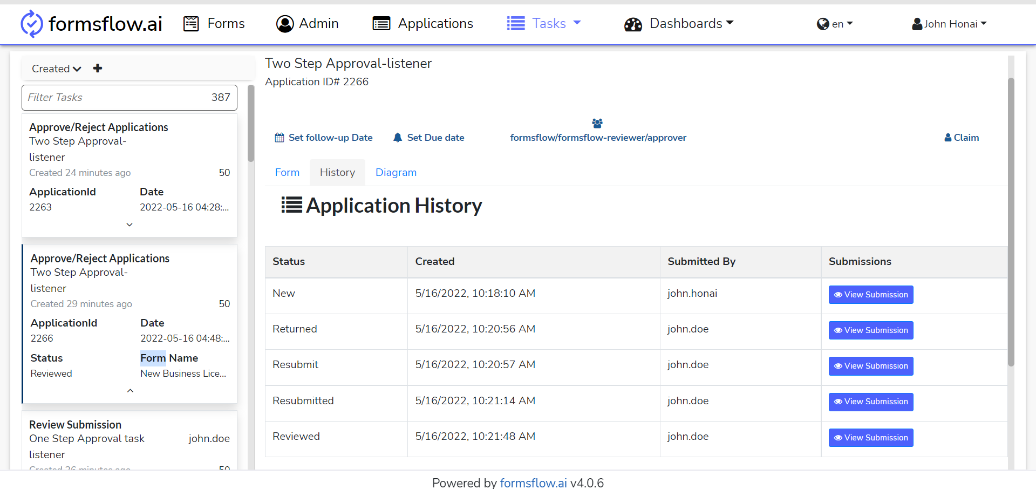
Task: Select the History tab
Action: point(337,172)
